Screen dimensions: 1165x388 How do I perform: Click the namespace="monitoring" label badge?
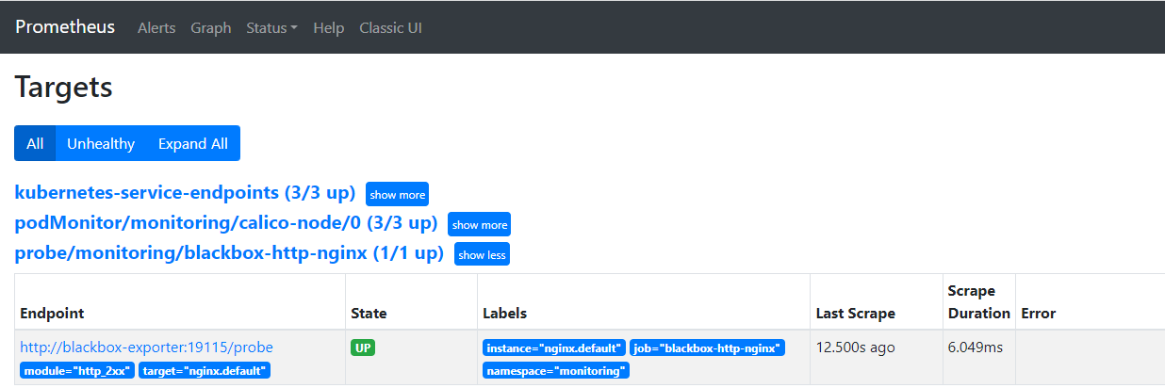[x=555, y=371]
